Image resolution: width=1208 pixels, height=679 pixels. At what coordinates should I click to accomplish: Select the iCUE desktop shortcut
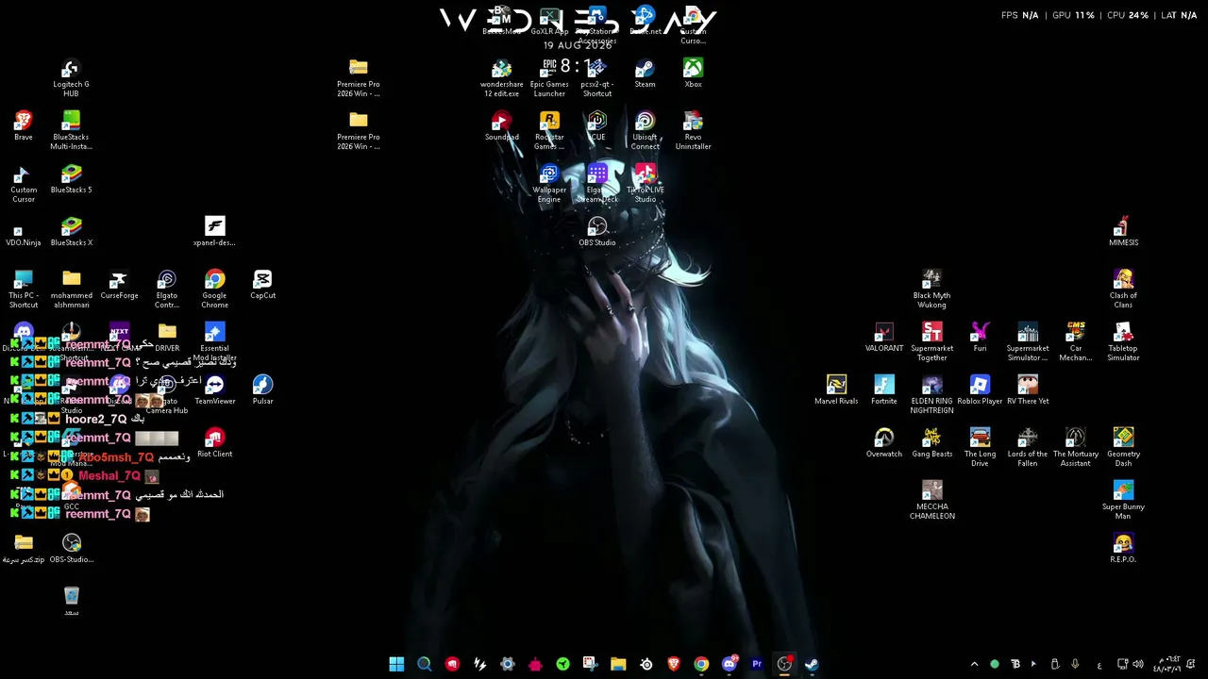click(596, 126)
